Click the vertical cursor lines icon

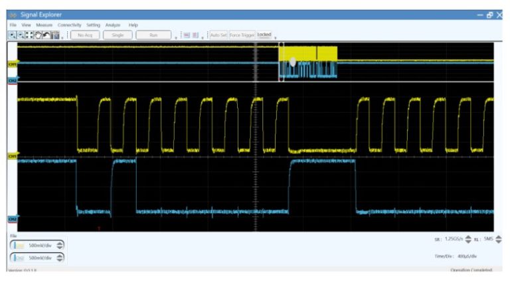click(x=196, y=35)
